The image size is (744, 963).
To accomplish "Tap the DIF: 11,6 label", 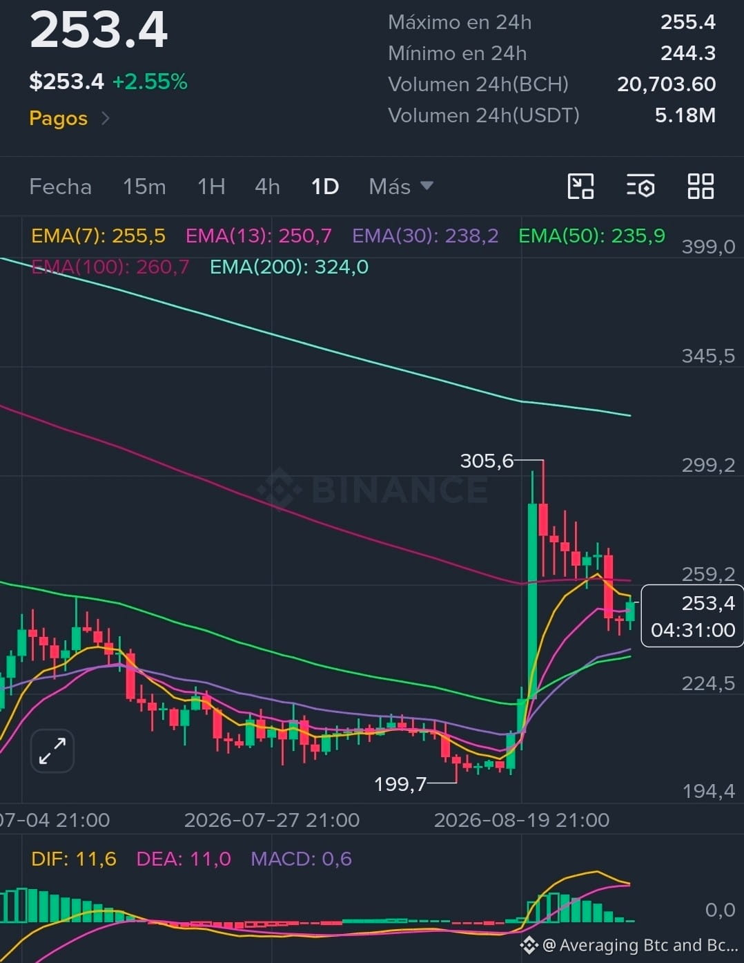I will click(74, 859).
